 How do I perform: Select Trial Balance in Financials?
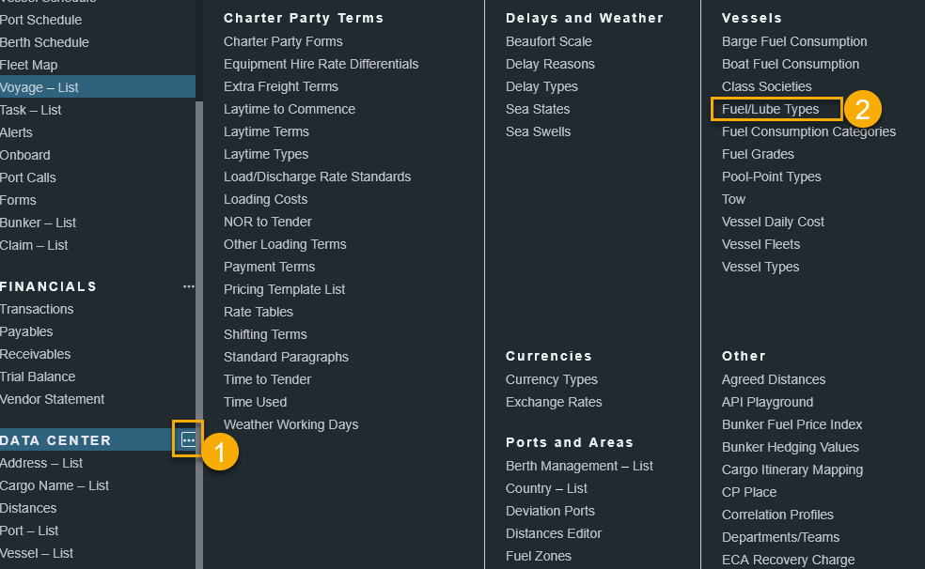(38, 377)
